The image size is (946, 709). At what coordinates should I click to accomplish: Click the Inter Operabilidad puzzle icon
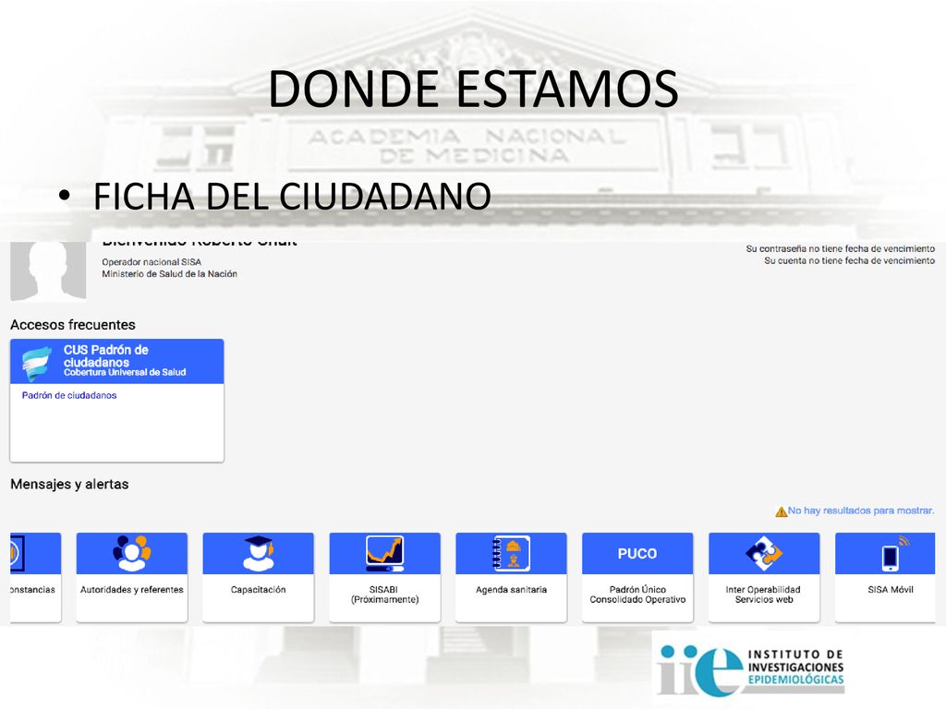tap(764, 553)
